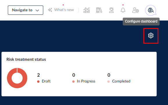
Task: Click the Configure dashboard gear icon
Action: [151, 36]
